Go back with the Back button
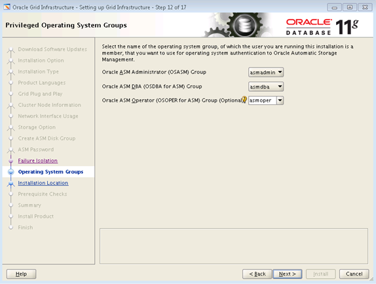Image resolution: width=376 pixels, height=284 pixels. tap(257, 274)
